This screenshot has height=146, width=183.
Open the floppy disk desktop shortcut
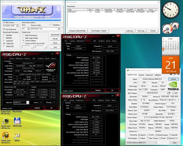[17, 121]
